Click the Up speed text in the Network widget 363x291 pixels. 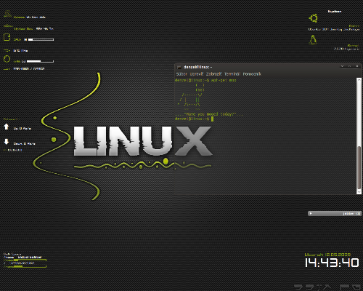click(x=22, y=129)
